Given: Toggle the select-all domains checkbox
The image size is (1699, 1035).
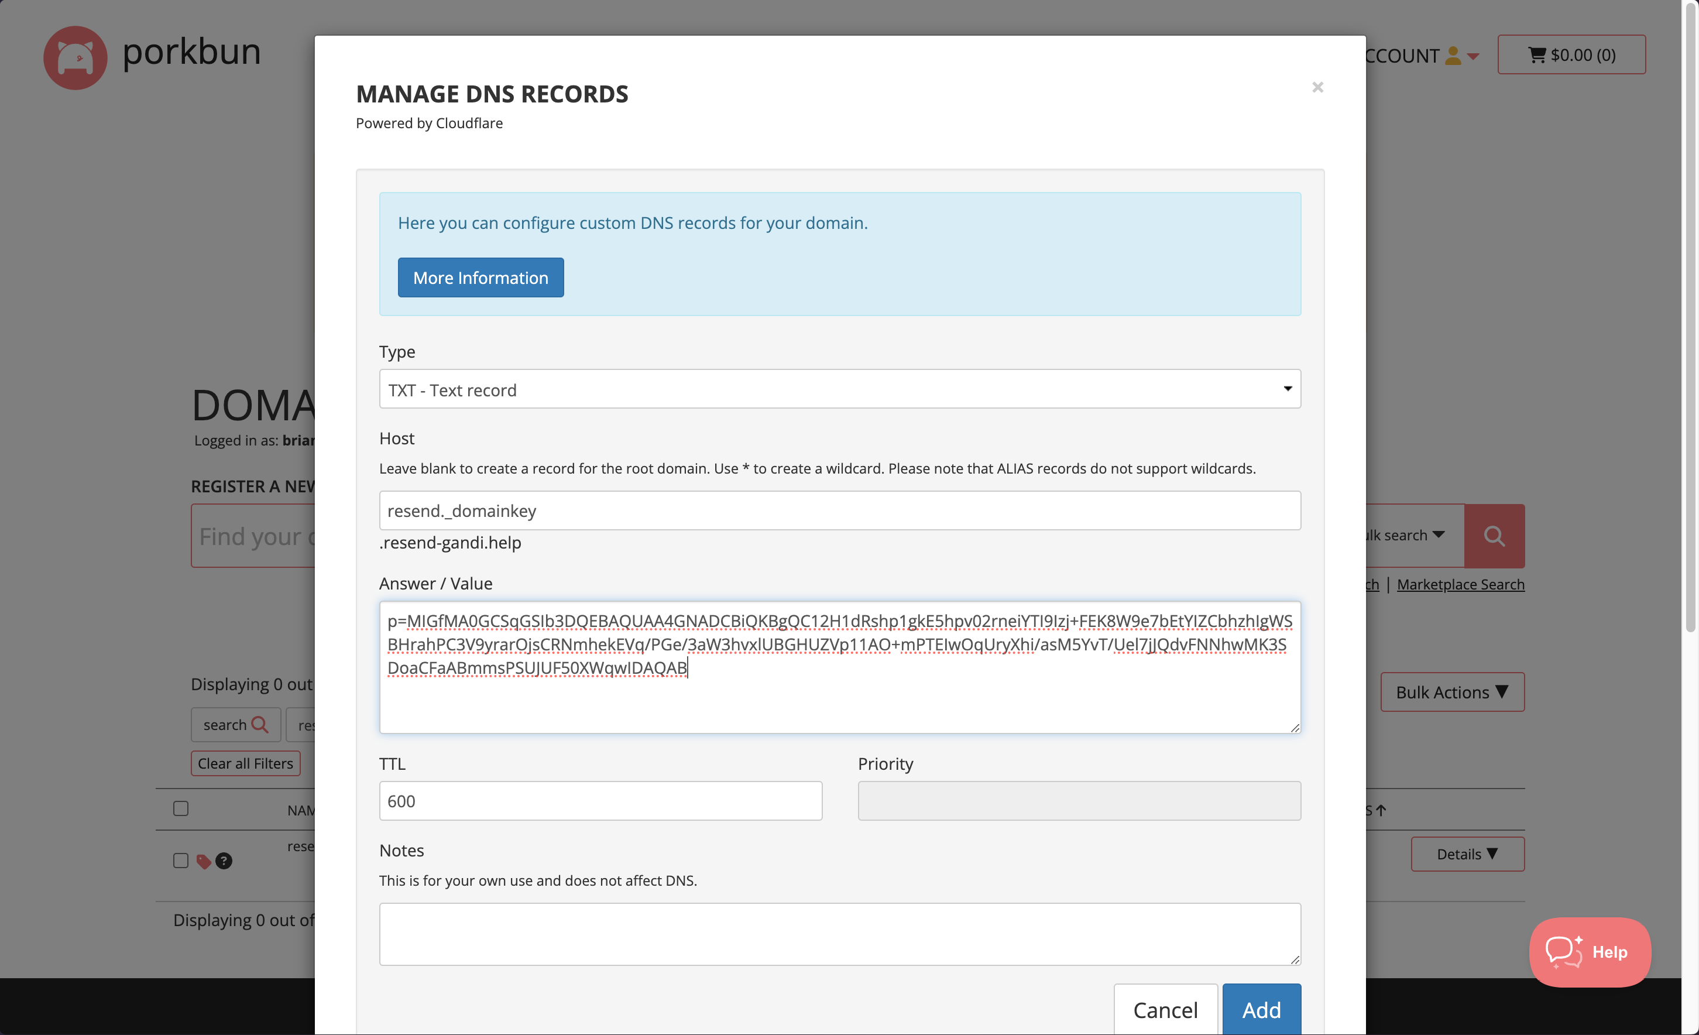Looking at the screenshot, I should coord(181,808).
